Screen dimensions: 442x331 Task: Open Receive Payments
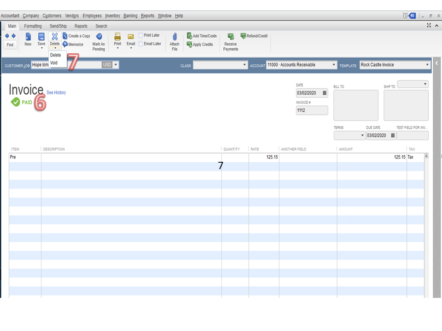coord(231,42)
